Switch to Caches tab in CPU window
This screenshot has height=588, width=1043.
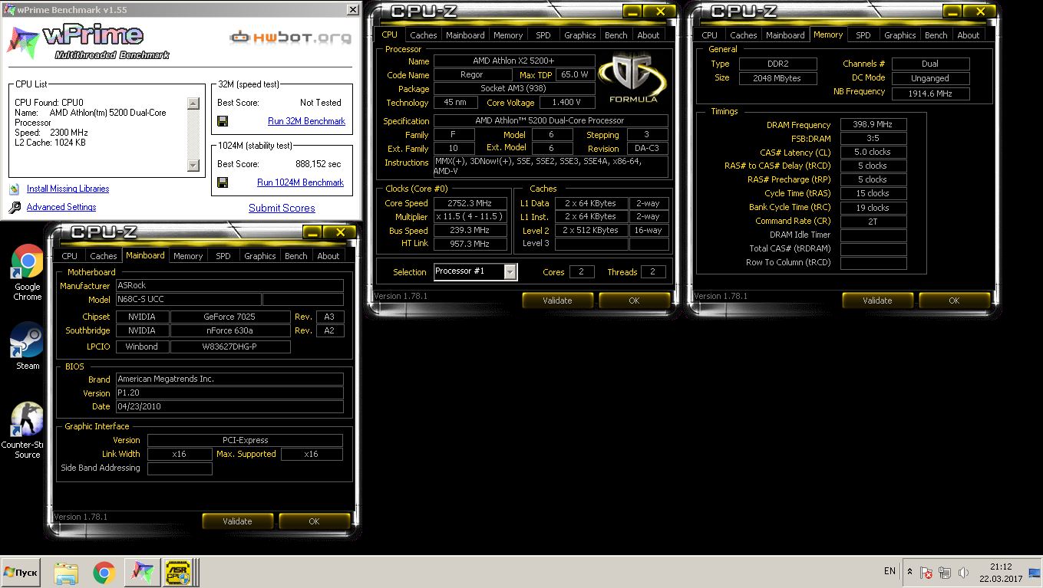coord(423,35)
